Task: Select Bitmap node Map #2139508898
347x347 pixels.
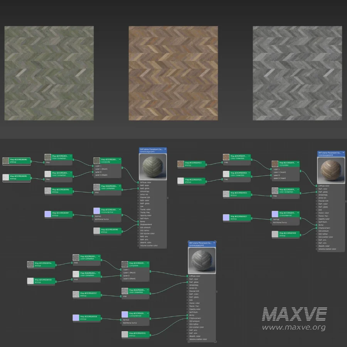Action: click(x=107, y=231)
